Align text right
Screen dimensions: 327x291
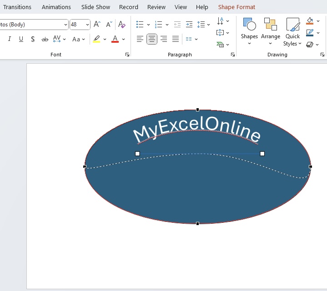coord(164,39)
